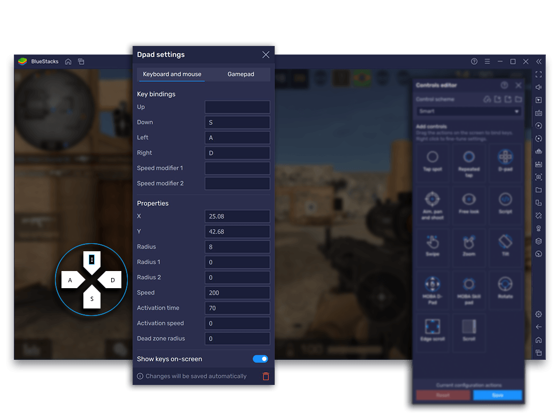
Task: Open the multi-window icon in title bar
Action: click(x=81, y=61)
